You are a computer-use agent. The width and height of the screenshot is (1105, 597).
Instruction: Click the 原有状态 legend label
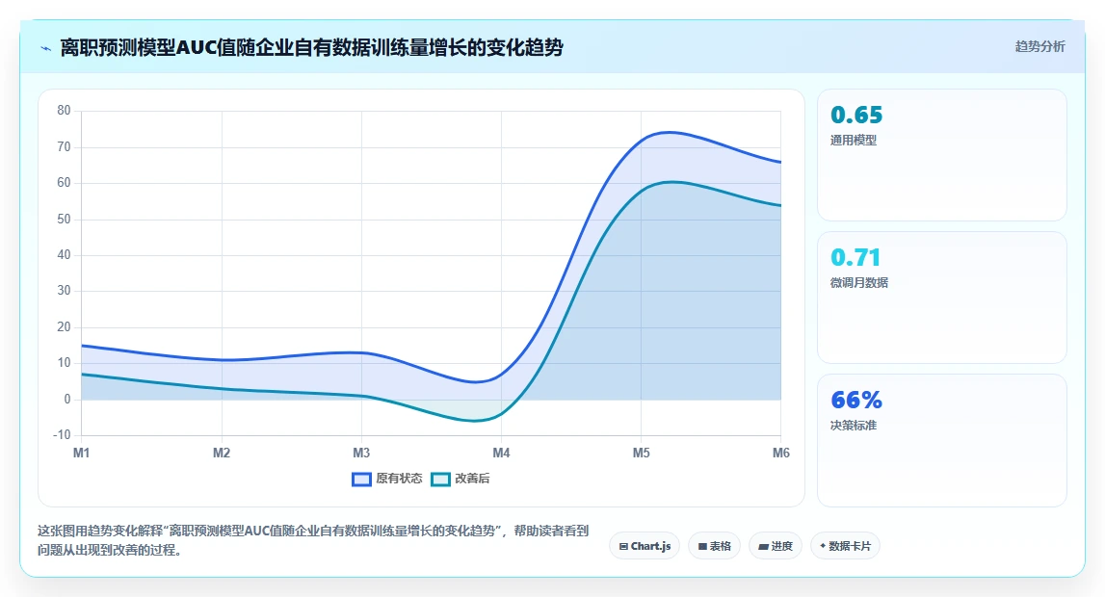click(399, 479)
